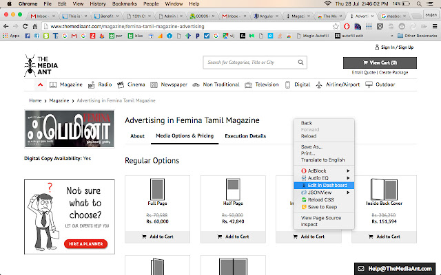Open the Outdoor category
441x275 pixels.
(x=380, y=85)
